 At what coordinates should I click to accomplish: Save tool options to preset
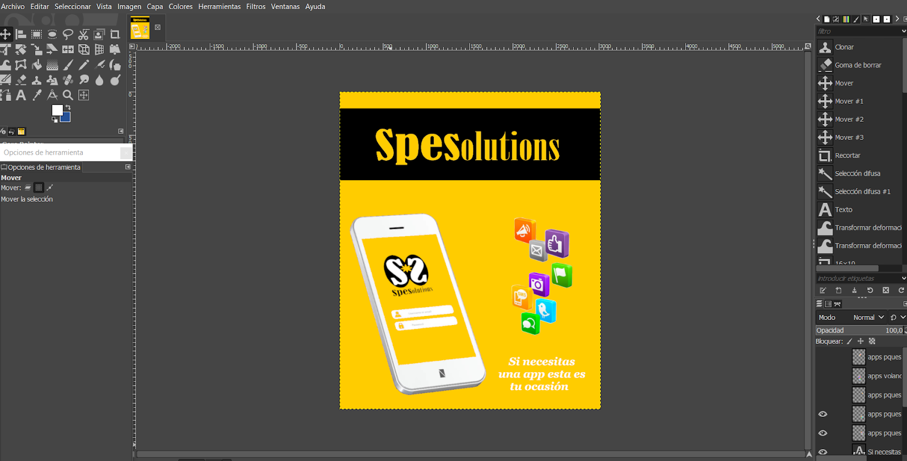pos(854,290)
